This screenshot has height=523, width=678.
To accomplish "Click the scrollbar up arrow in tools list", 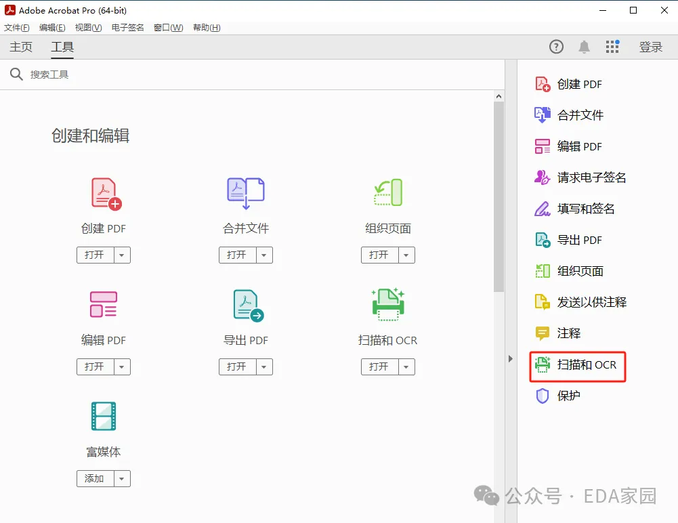I will point(499,96).
